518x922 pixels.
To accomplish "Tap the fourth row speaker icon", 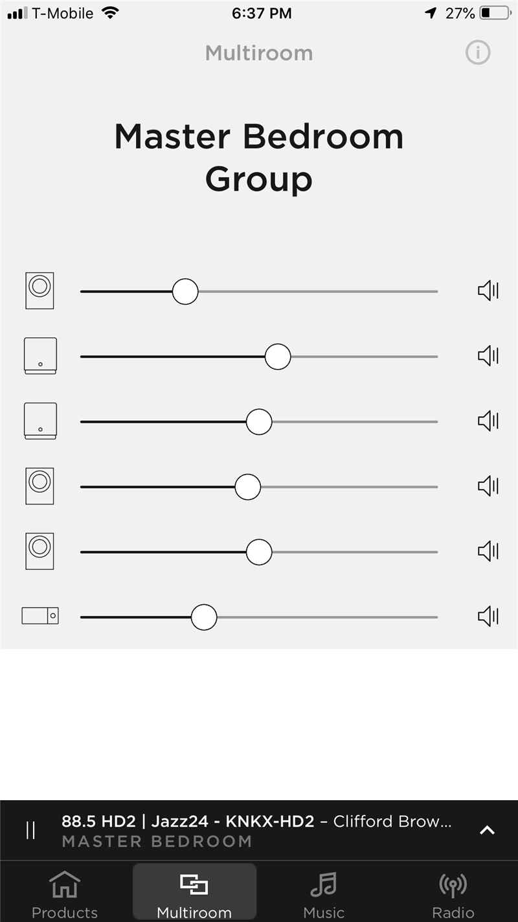I will (39, 486).
